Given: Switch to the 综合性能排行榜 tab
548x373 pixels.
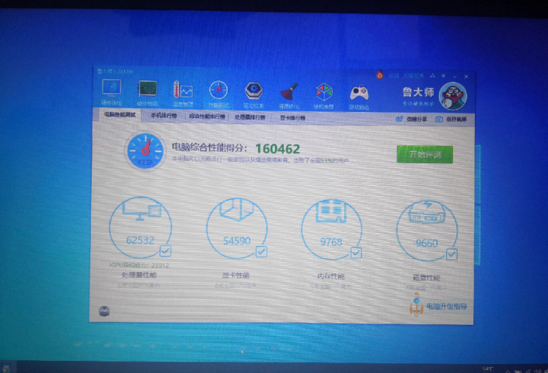Looking at the screenshot, I should pos(207,117).
